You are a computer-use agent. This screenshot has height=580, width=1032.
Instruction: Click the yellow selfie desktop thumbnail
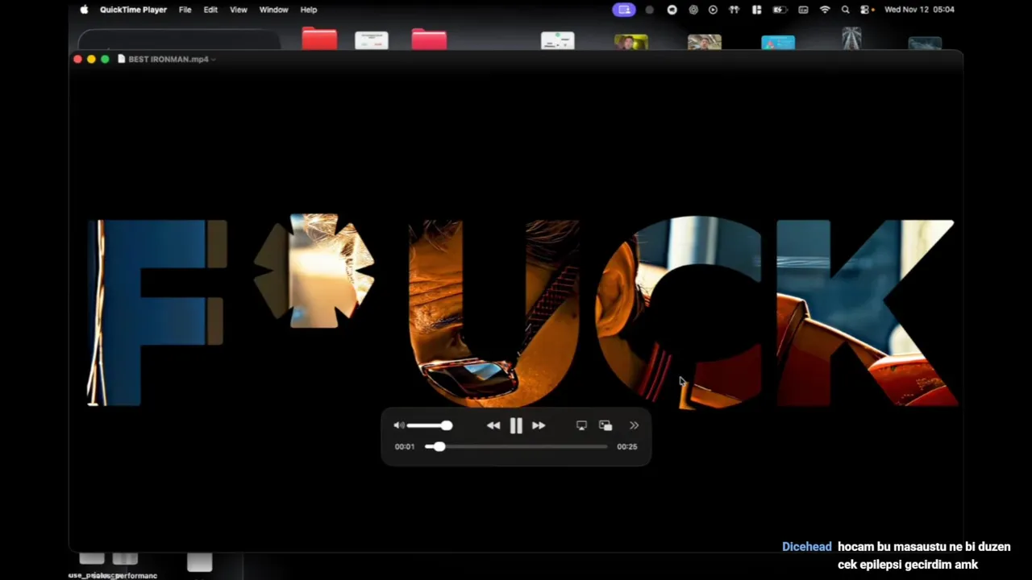(x=630, y=41)
